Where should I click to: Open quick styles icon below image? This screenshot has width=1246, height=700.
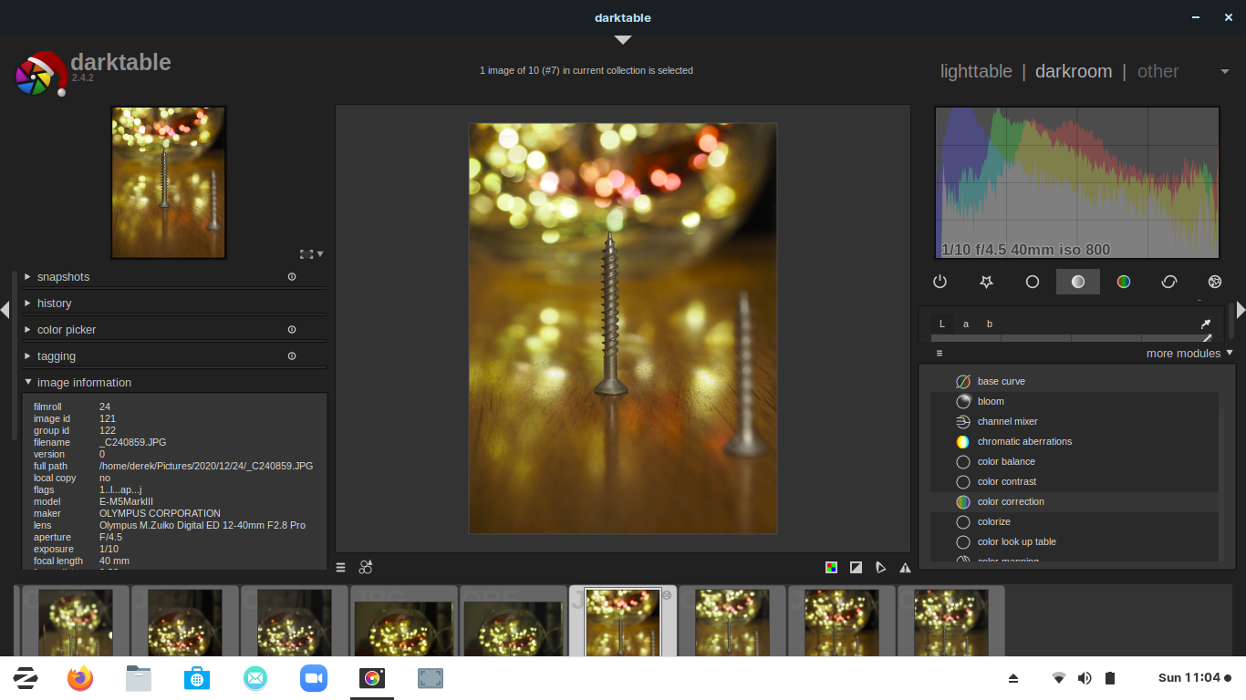tap(366, 567)
